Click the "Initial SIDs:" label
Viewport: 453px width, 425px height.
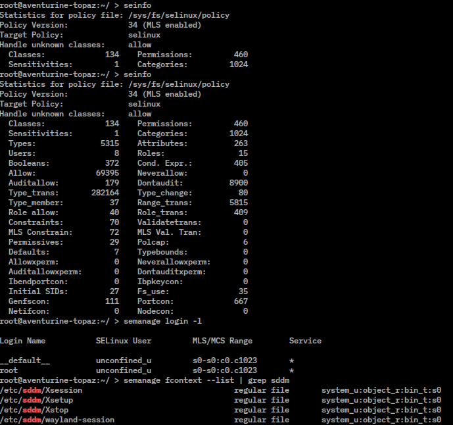point(38,291)
